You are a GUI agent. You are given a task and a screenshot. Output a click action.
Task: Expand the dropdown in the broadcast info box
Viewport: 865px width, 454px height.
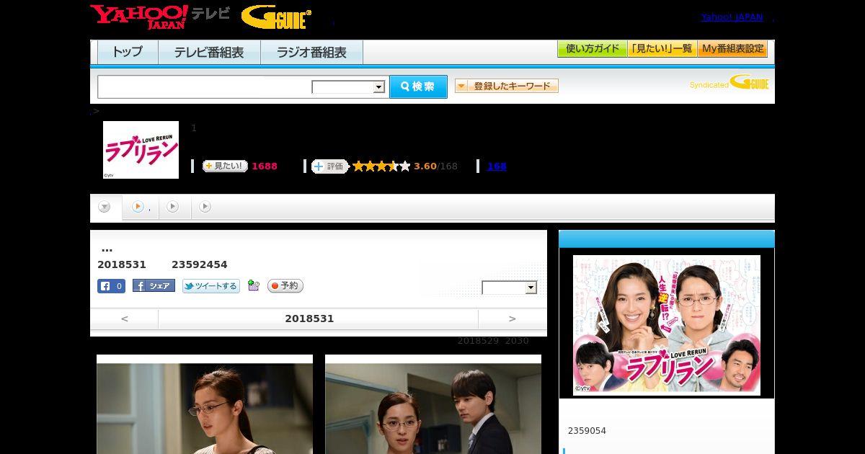(510, 288)
